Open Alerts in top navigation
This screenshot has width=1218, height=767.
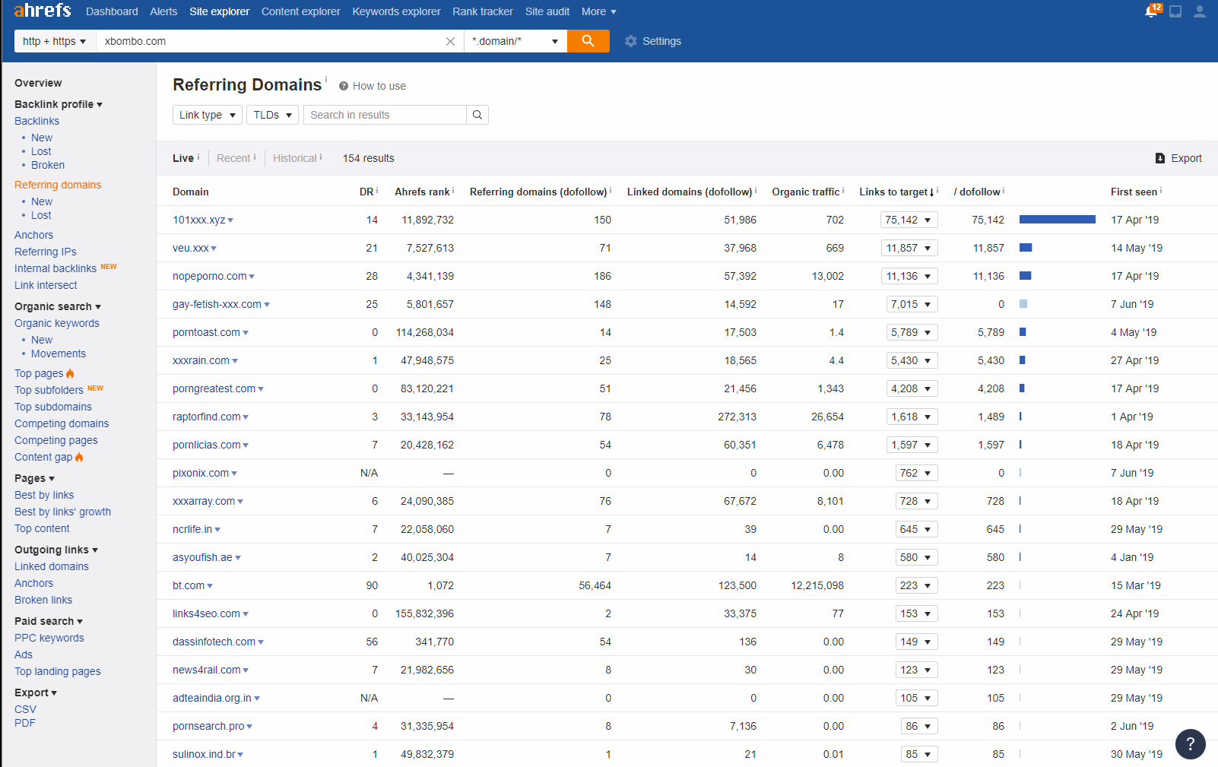tap(163, 11)
